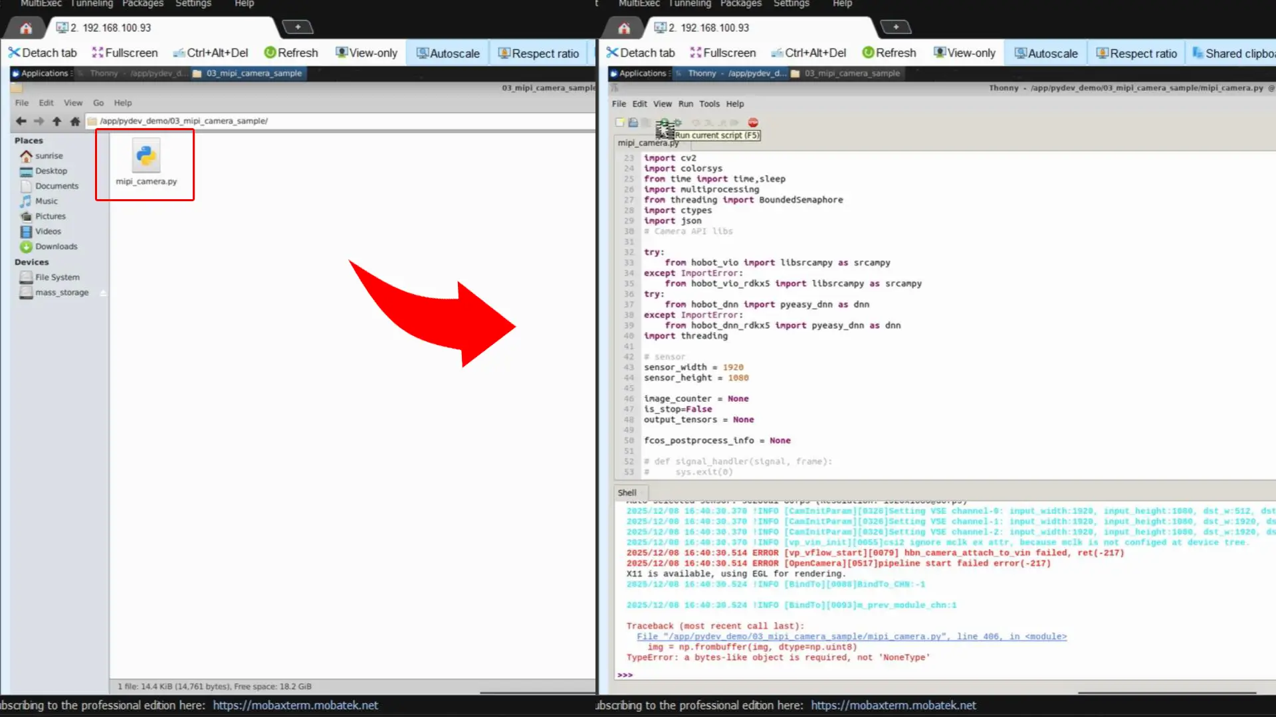
Task: Click the New file icon in Thonny toolbar
Action: (x=619, y=123)
